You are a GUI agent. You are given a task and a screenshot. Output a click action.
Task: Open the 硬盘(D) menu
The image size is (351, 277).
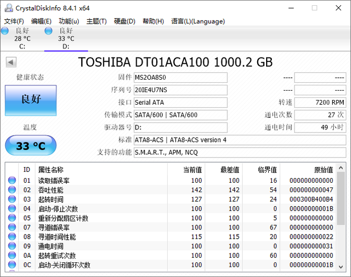pyautogui.click(x=124, y=21)
